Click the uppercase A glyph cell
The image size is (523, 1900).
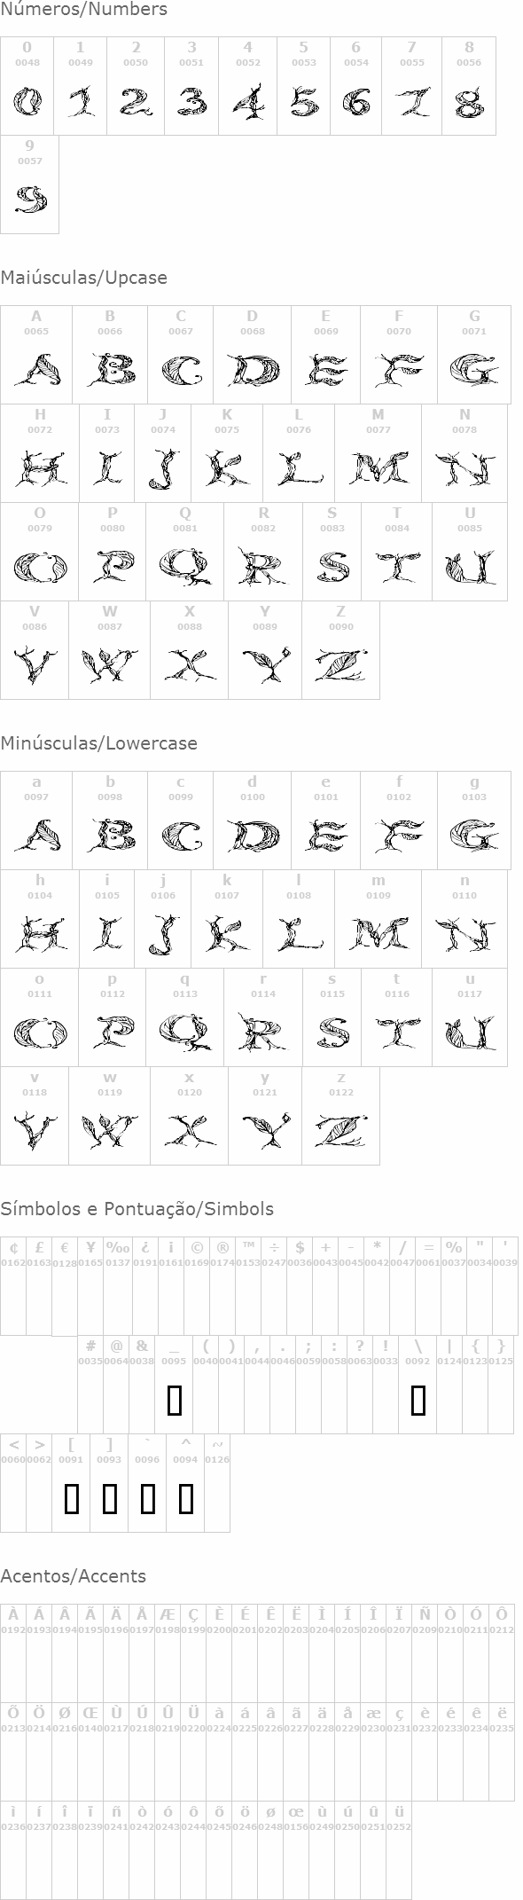[x=36, y=355]
